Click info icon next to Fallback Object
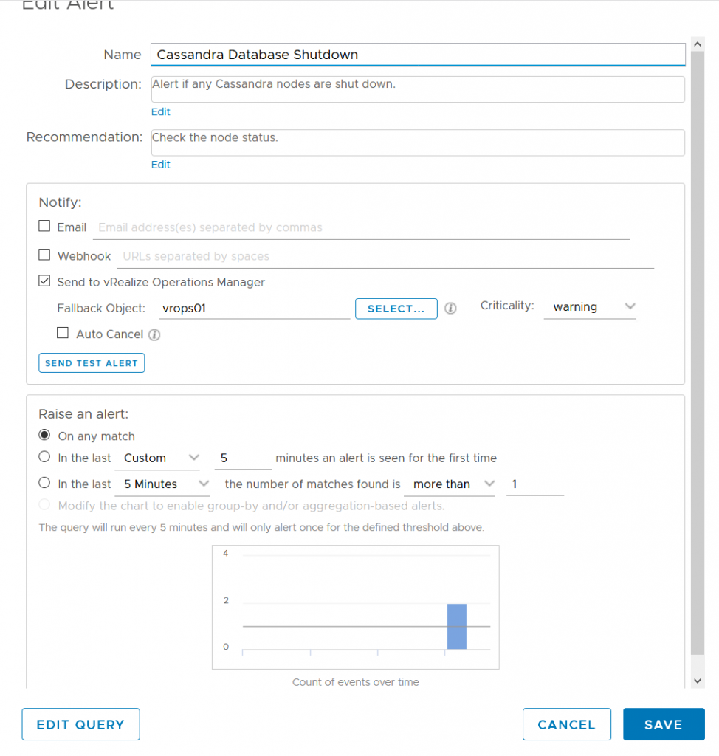 pos(450,309)
